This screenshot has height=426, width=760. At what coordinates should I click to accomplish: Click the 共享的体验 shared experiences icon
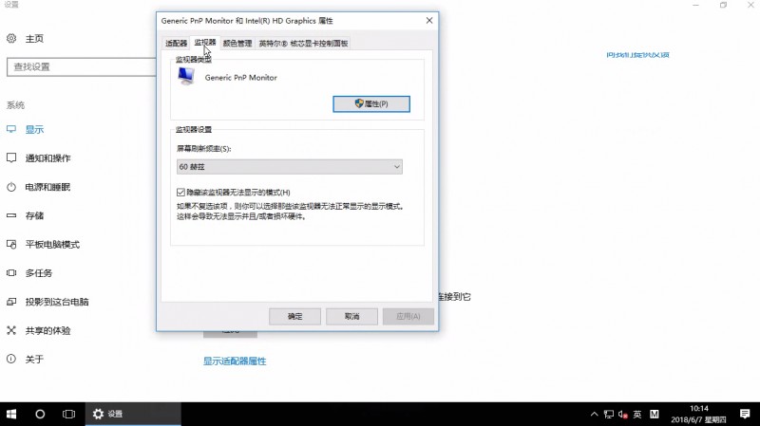[x=11, y=330]
